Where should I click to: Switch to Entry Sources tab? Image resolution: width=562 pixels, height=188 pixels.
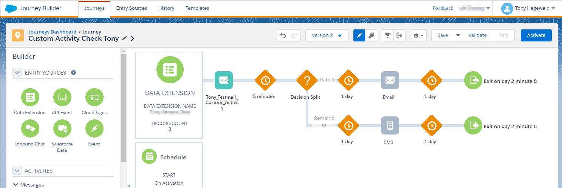(x=132, y=8)
